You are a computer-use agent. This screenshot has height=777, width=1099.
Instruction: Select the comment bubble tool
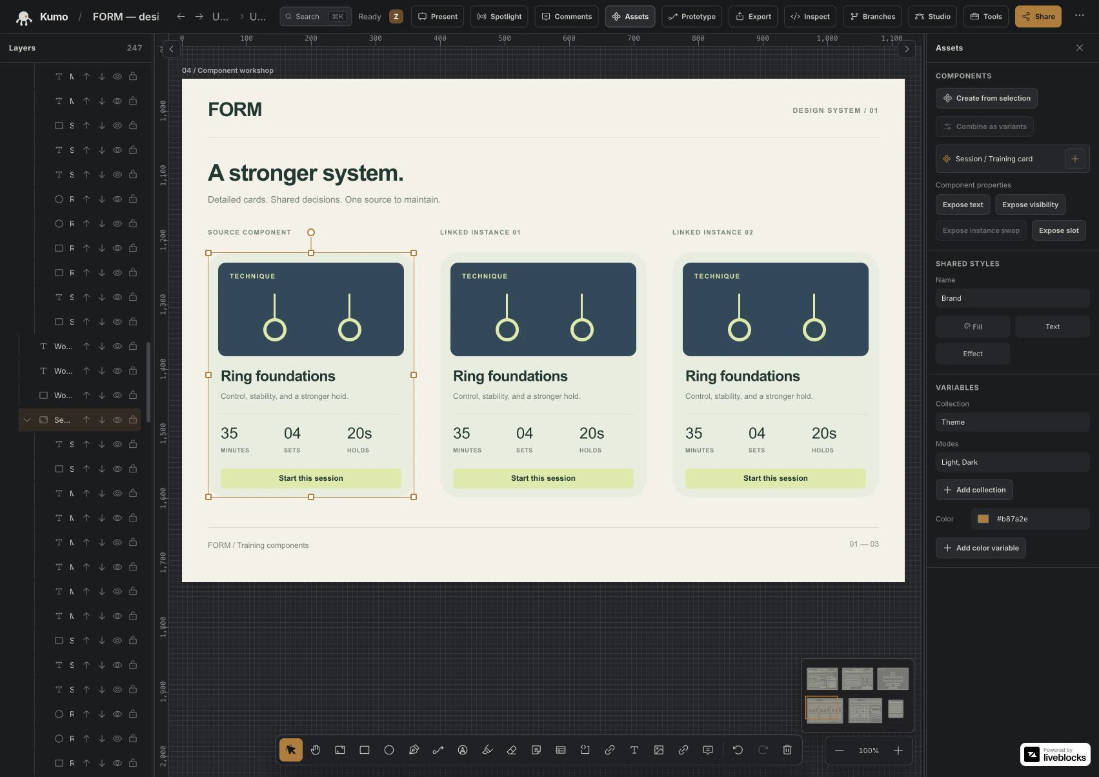[x=707, y=750]
